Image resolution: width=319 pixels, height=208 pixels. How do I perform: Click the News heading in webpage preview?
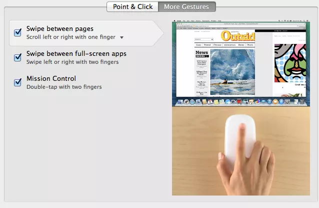(201, 52)
